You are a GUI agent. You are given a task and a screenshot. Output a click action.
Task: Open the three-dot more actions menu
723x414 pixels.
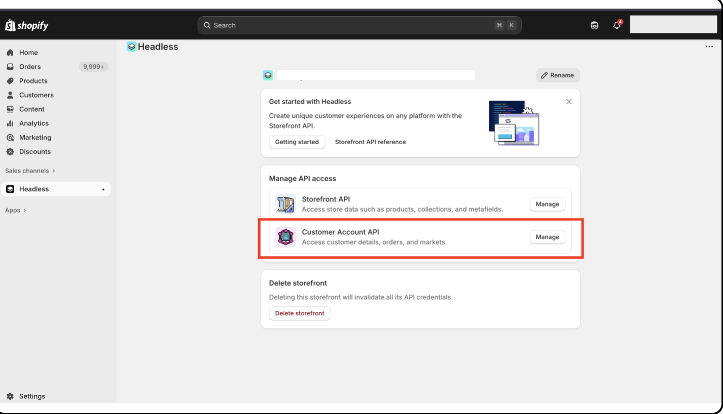(709, 47)
